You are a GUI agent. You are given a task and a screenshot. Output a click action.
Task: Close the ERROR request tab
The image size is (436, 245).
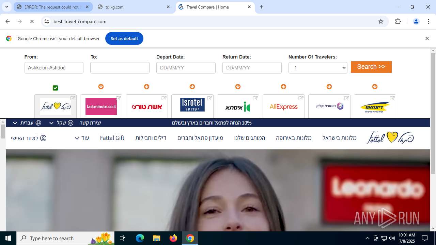tap(87, 7)
